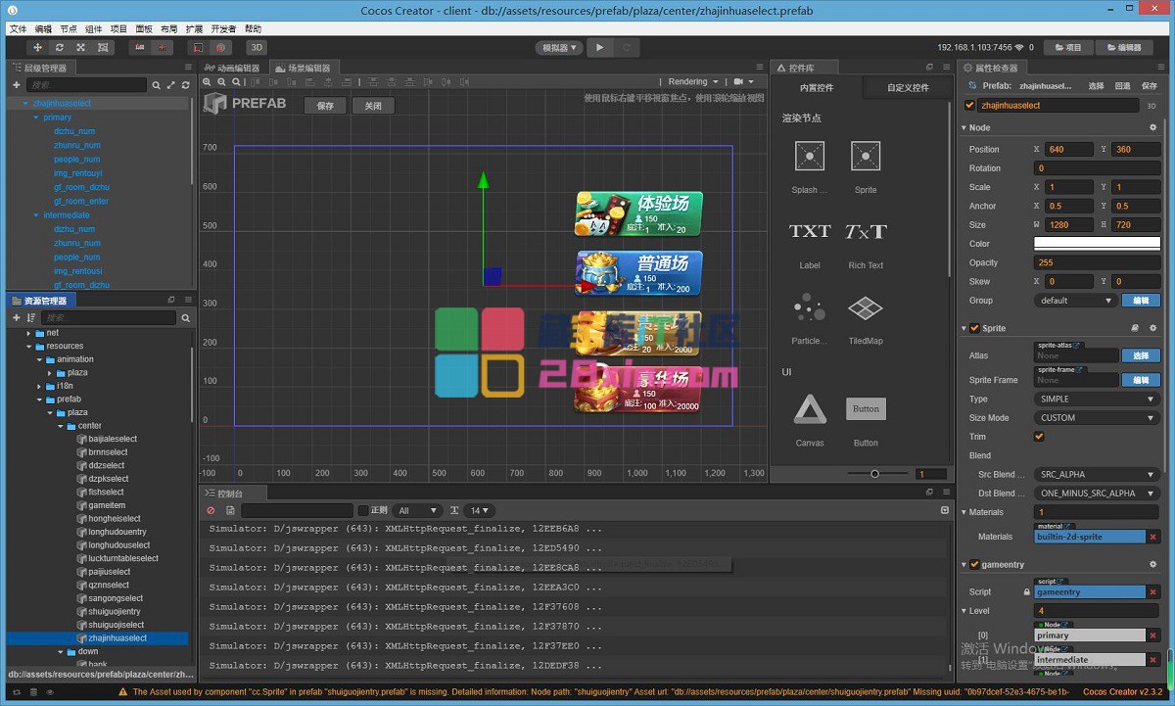
Task: Click the simulator play button
Action: [x=600, y=47]
